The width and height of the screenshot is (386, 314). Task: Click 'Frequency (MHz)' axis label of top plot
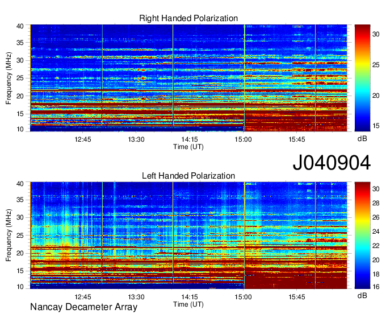coord(9,78)
